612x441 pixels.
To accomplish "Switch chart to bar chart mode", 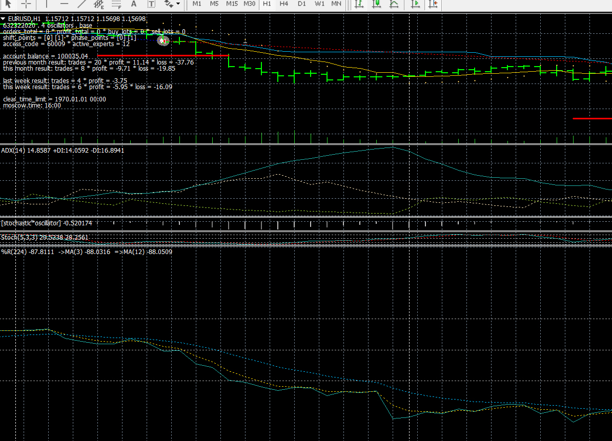I will (x=359, y=4).
